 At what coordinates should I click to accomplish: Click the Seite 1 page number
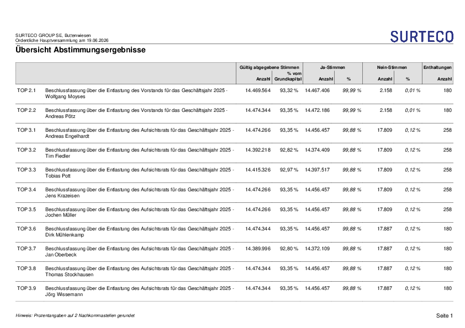point(444,316)
